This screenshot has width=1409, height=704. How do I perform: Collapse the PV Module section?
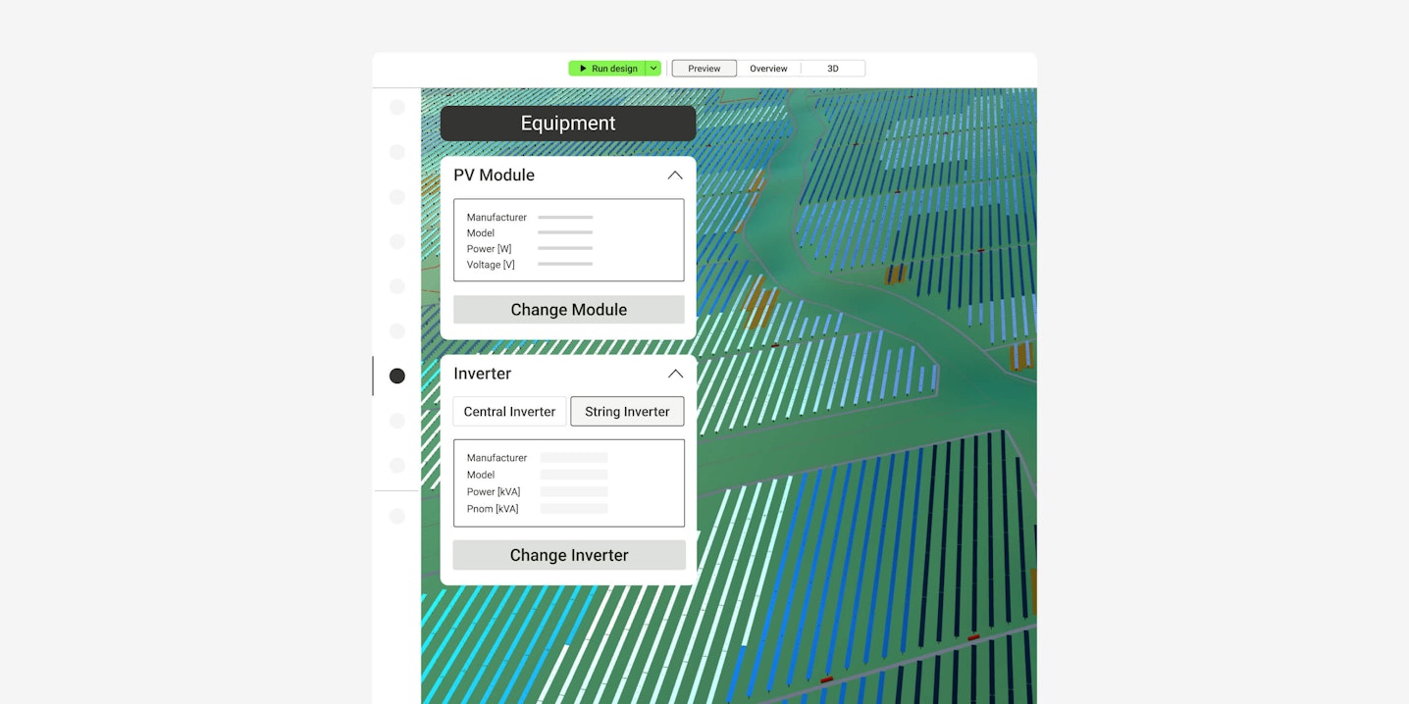pyautogui.click(x=675, y=176)
